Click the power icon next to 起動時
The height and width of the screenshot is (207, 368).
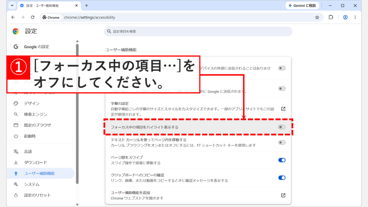tap(16, 136)
